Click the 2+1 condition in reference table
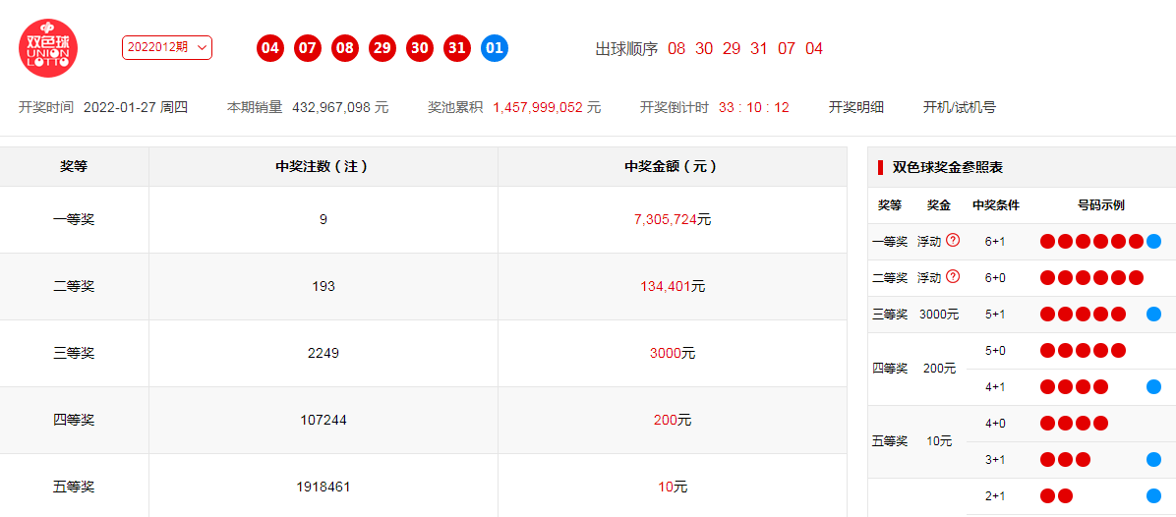1176x517 pixels. tap(995, 495)
